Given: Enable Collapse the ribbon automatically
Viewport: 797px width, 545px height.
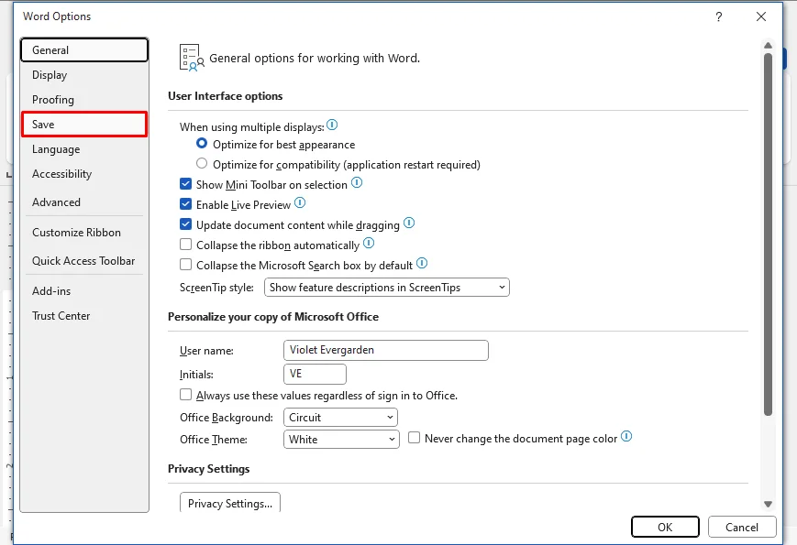Looking at the screenshot, I should pos(185,245).
